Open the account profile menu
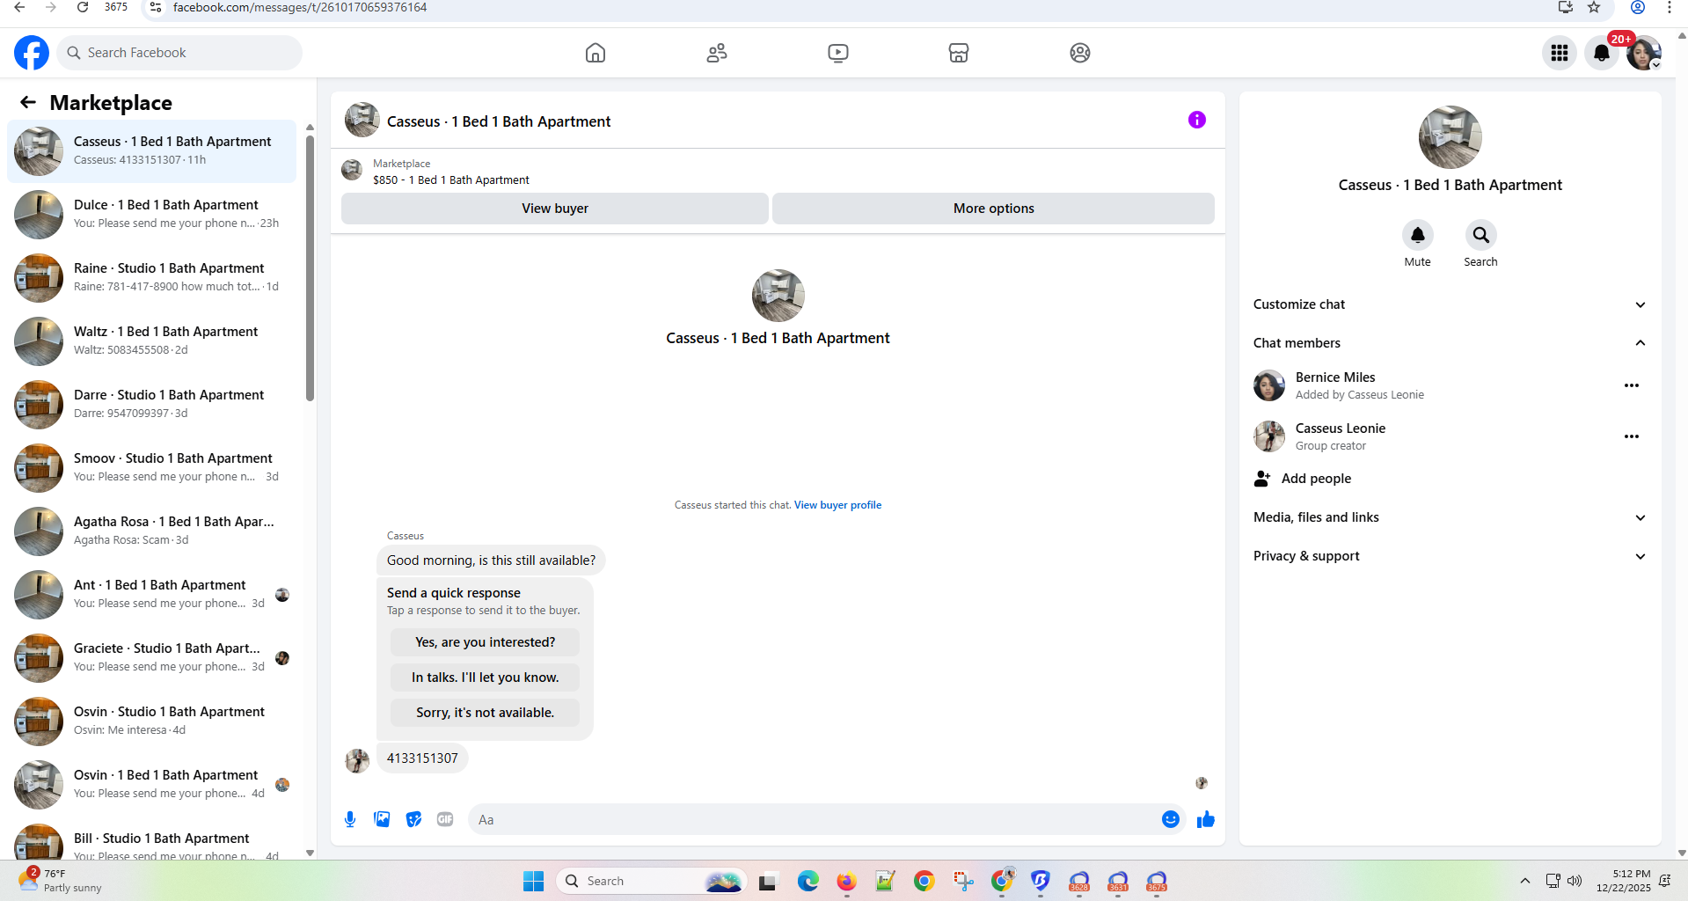Image resolution: width=1688 pixels, height=901 pixels. (1644, 53)
